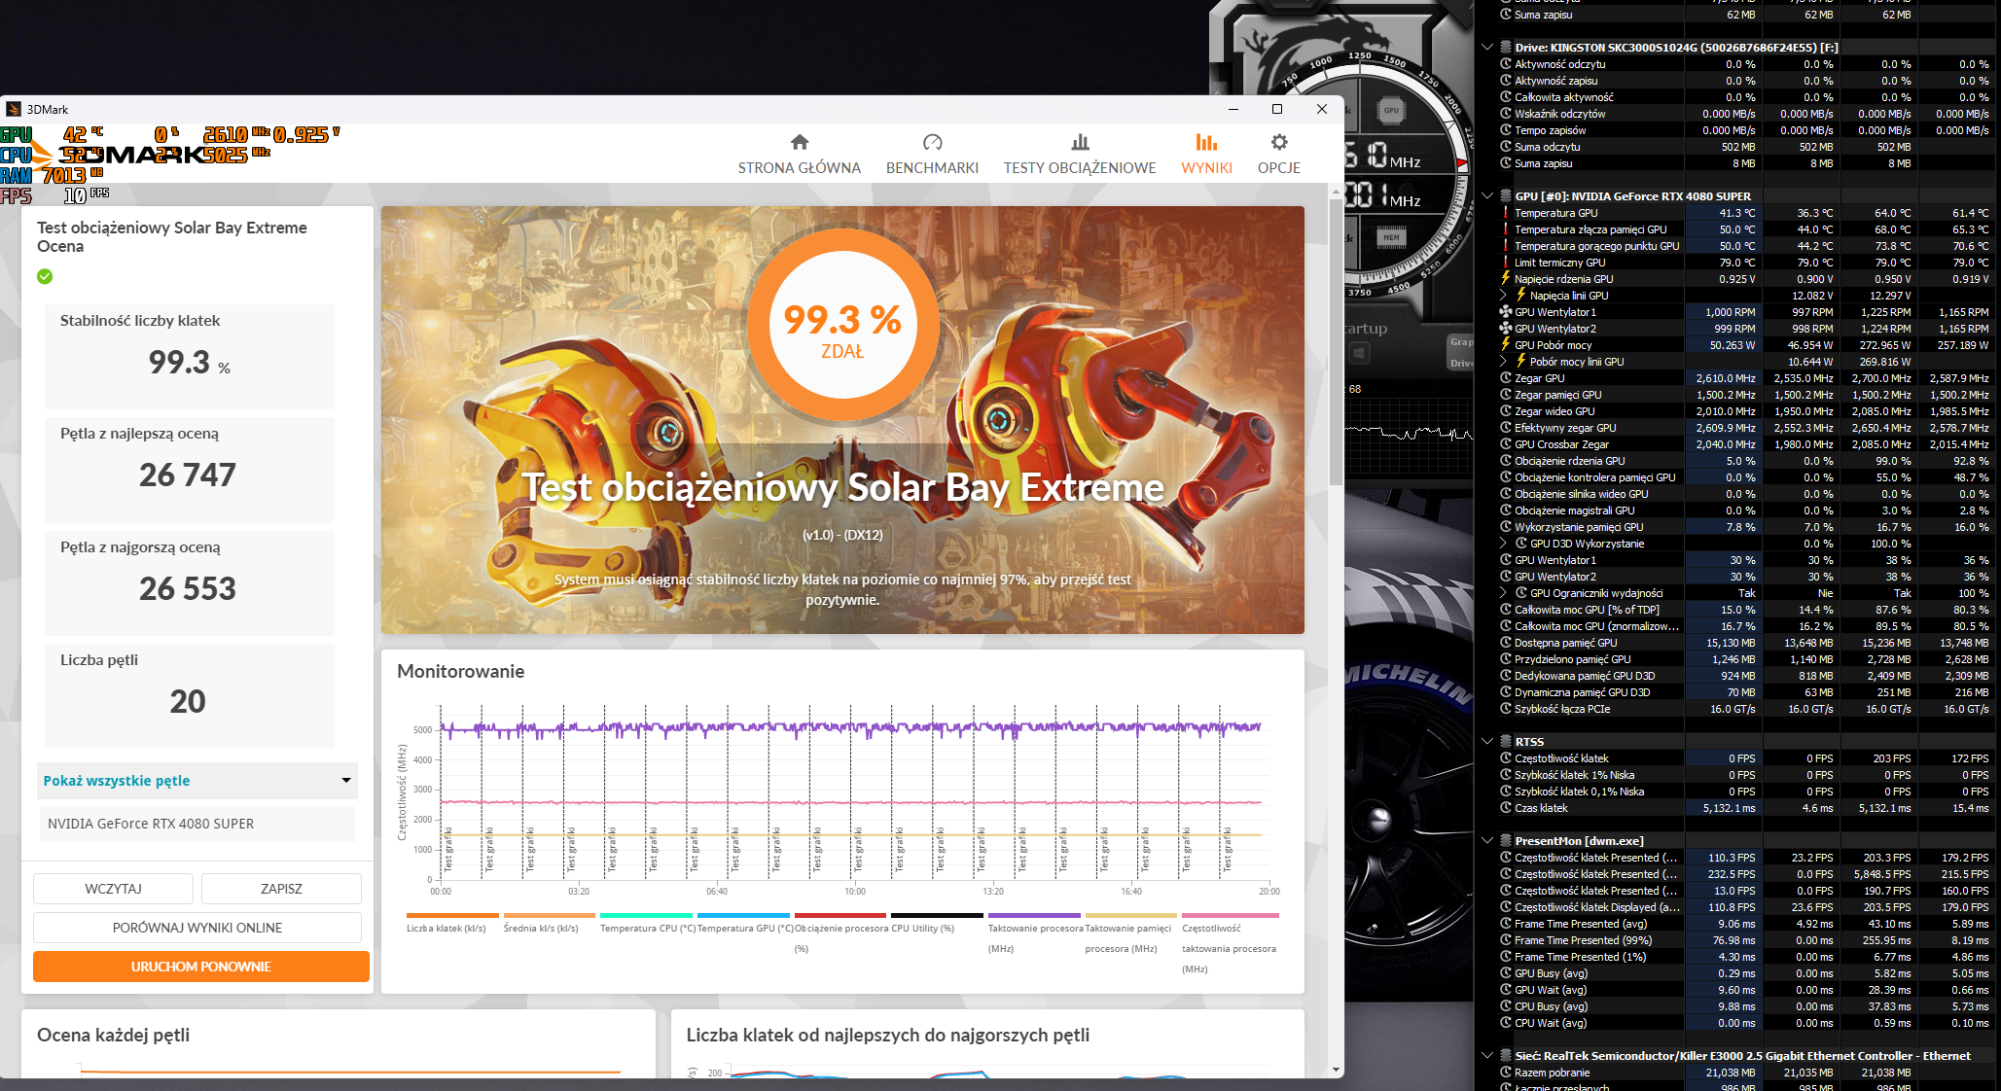This screenshot has height=1091, width=2001.
Task: Open the Pokaż wszystkie pętle dropdown
Action: click(197, 781)
